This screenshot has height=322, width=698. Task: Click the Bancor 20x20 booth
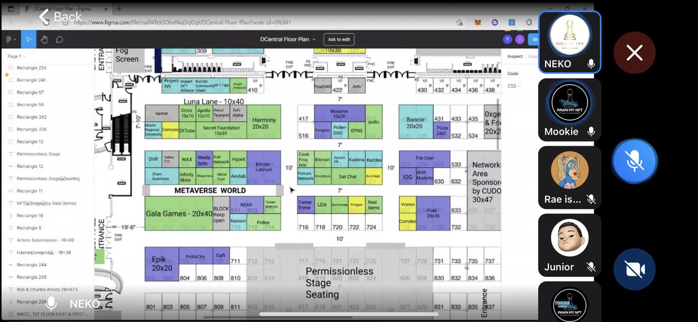click(415, 122)
